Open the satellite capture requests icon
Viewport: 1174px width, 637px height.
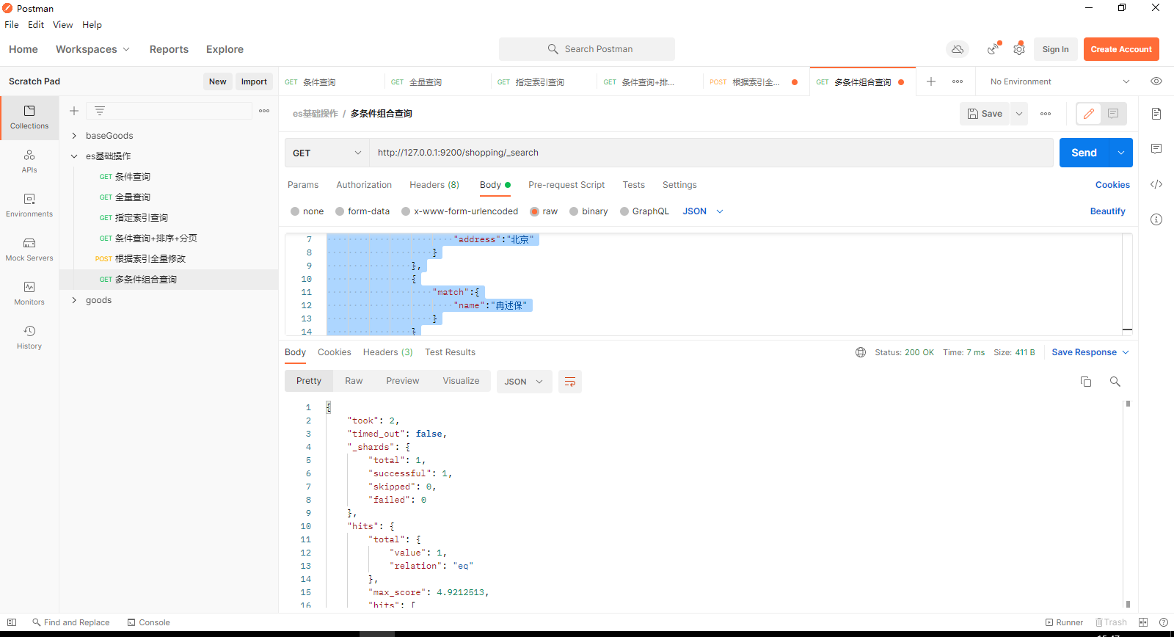coord(993,49)
